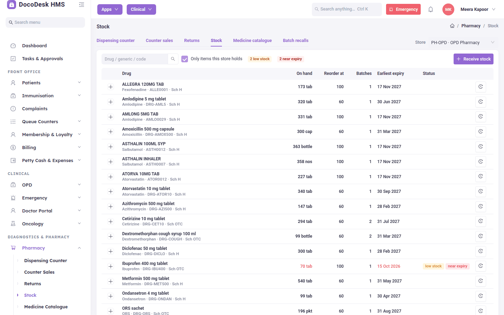Open the Returns tab

pos(192,41)
